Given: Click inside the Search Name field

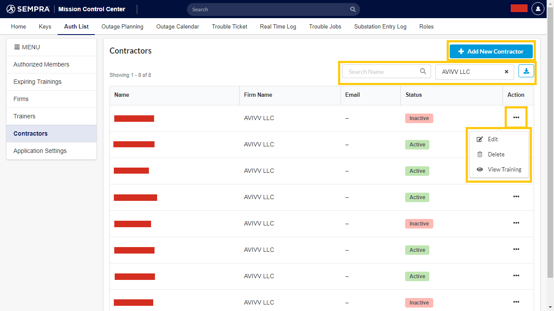Looking at the screenshot, I should [381, 72].
